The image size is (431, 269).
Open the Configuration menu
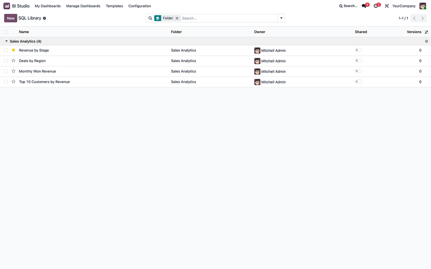tap(140, 6)
